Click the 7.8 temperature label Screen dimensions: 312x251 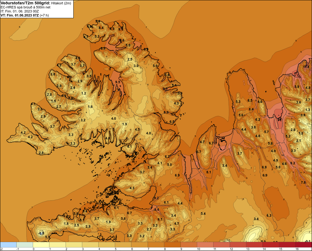[303, 182]
